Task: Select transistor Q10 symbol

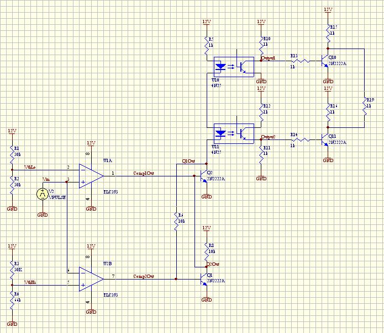Action: (325, 61)
